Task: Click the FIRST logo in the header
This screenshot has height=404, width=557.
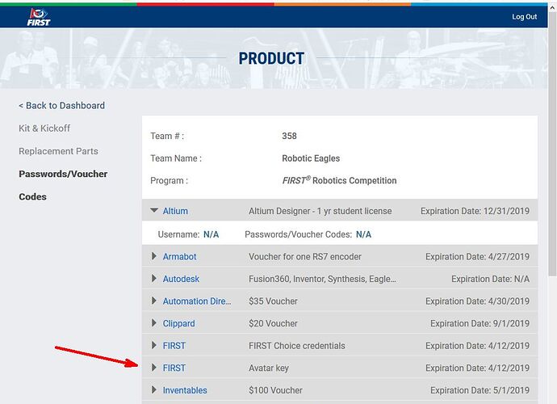Action: (39, 17)
